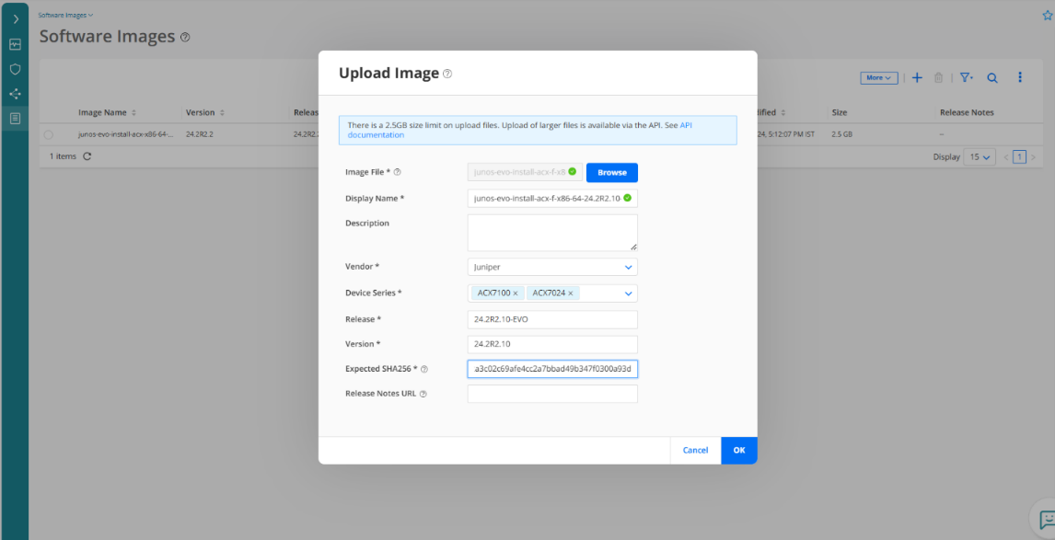The image size is (1055, 540).
Task: Open the shield icon in left sidebar
Action: [x=15, y=69]
